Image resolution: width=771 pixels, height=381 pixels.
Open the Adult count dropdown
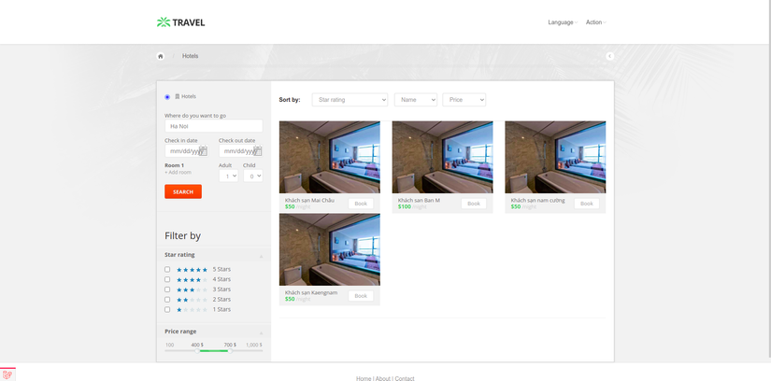tap(228, 176)
